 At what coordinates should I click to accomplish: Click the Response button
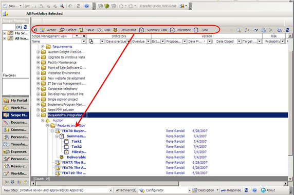click(x=231, y=190)
